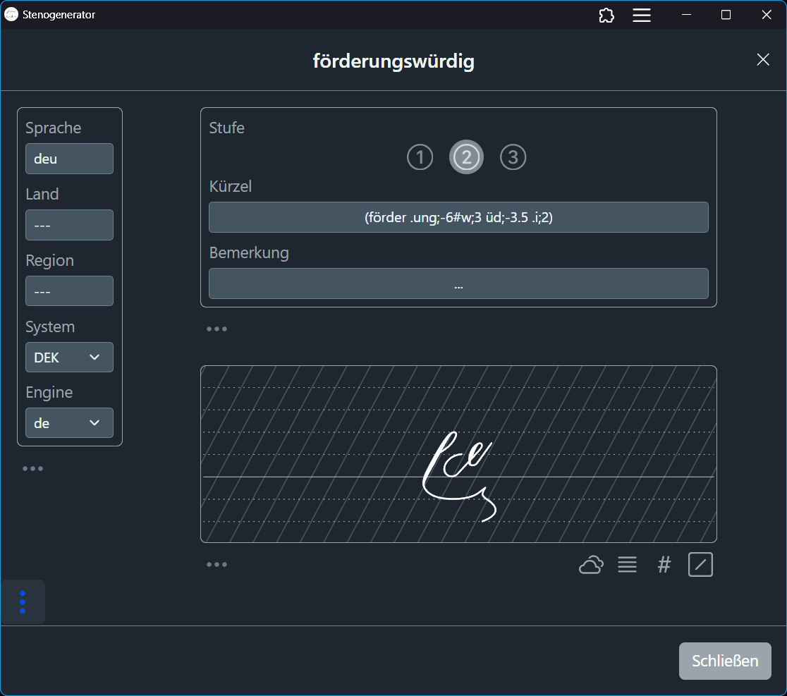This screenshot has width=787, height=696.
Task: Select Stufe level 1
Action: [420, 157]
